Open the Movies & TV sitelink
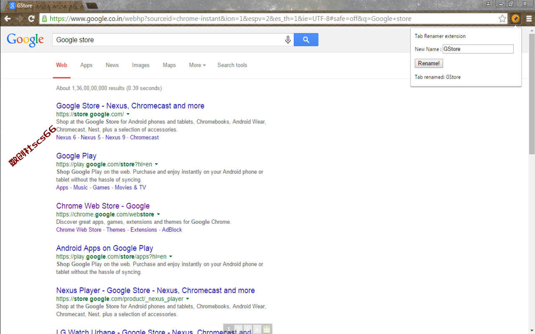 (x=130, y=187)
